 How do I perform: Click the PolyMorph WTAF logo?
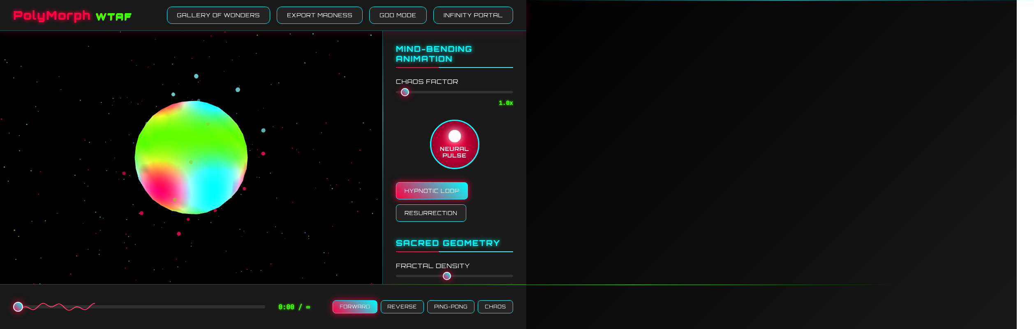72,16
